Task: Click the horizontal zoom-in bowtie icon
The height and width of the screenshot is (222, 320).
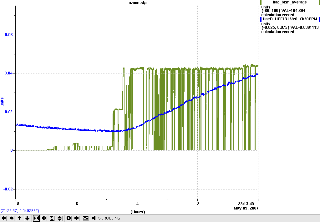Action: [36, 218]
